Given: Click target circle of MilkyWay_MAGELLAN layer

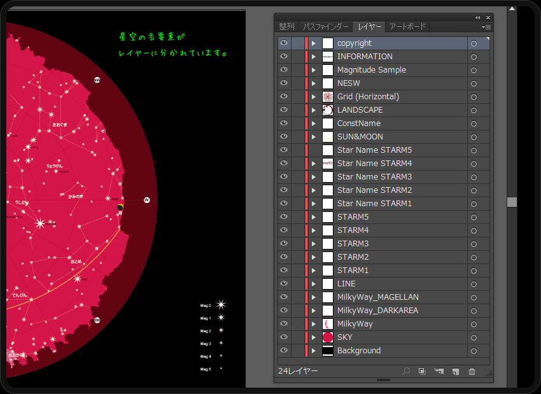Looking at the screenshot, I should coord(474,298).
